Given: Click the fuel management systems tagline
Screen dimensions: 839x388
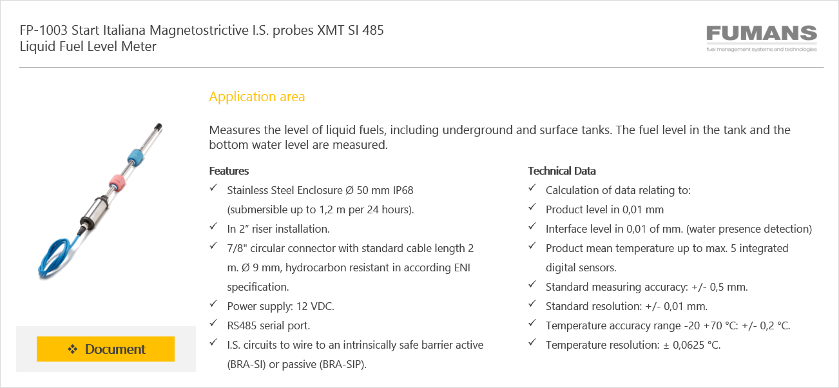Looking at the screenshot, I should point(761,49).
